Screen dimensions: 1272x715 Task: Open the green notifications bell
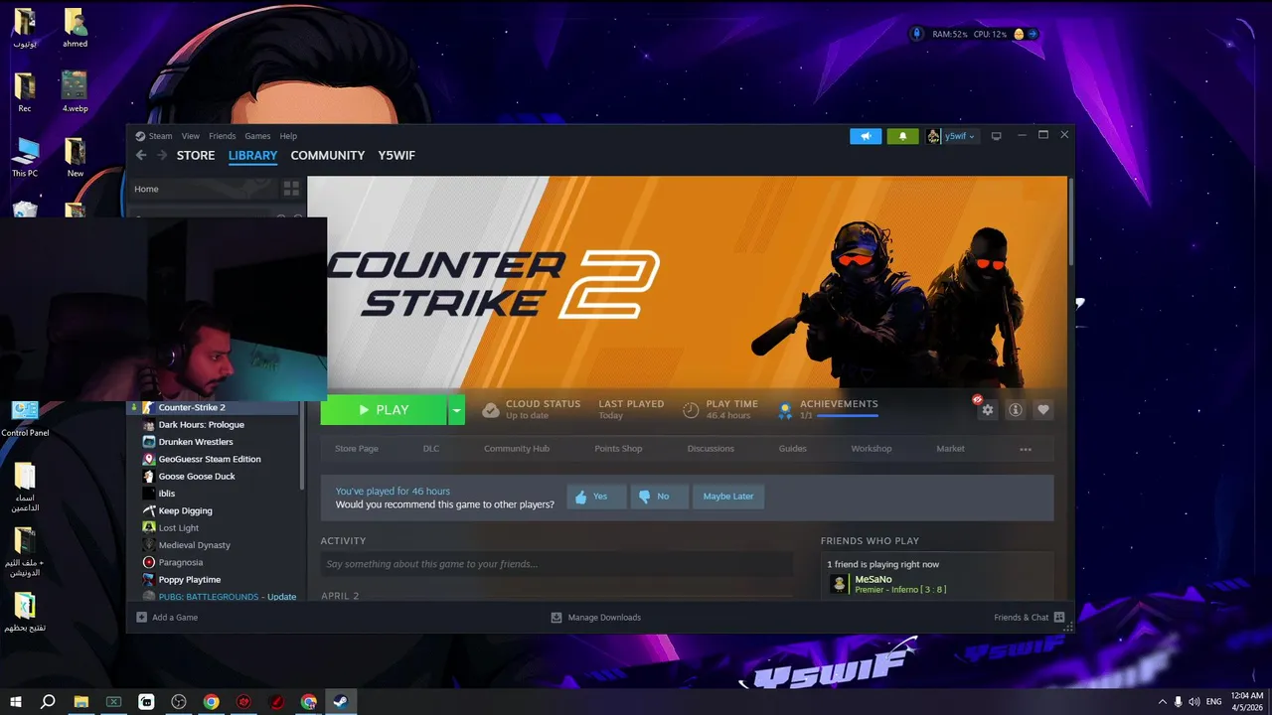[x=902, y=136]
